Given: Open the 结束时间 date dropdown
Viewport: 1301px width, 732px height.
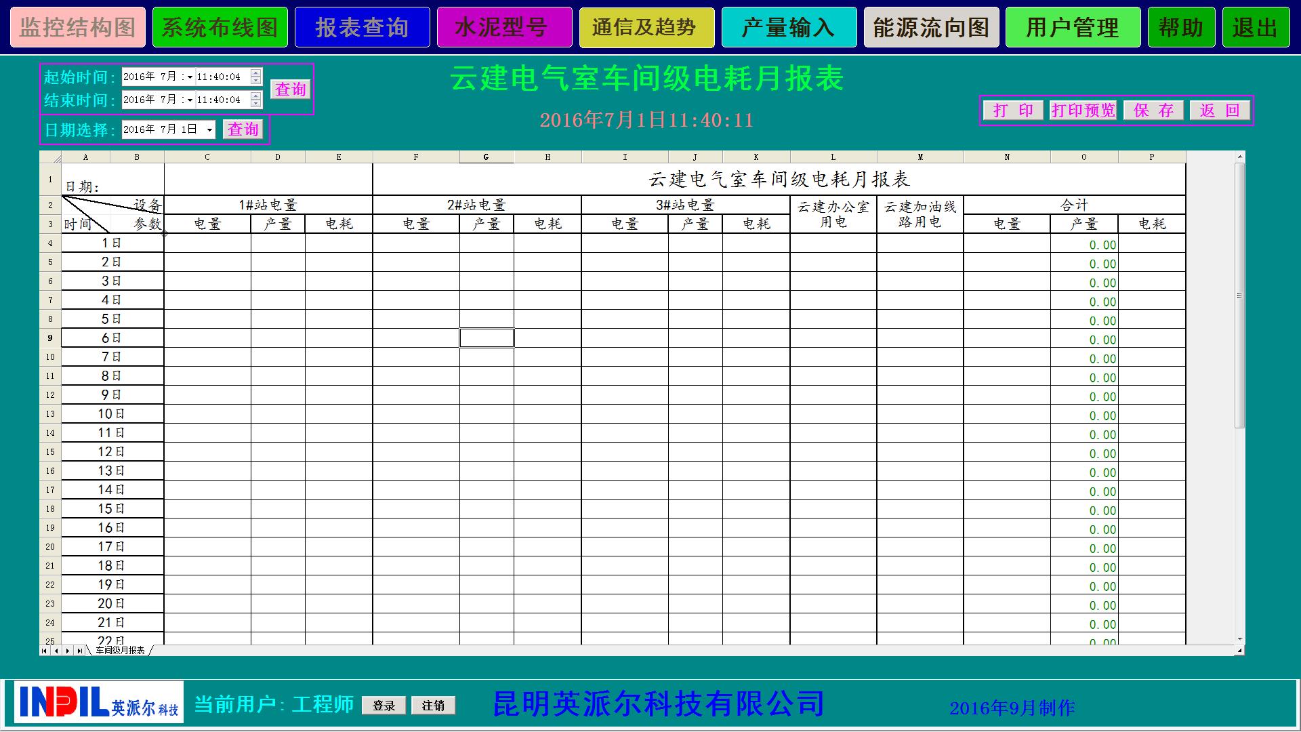Looking at the screenshot, I should click(x=190, y=100).
